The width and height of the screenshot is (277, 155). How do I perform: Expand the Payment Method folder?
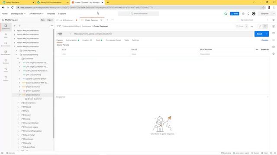point(18,123)
